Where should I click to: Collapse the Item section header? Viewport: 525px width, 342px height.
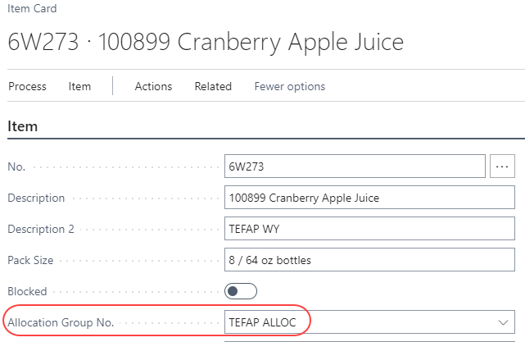23,126
